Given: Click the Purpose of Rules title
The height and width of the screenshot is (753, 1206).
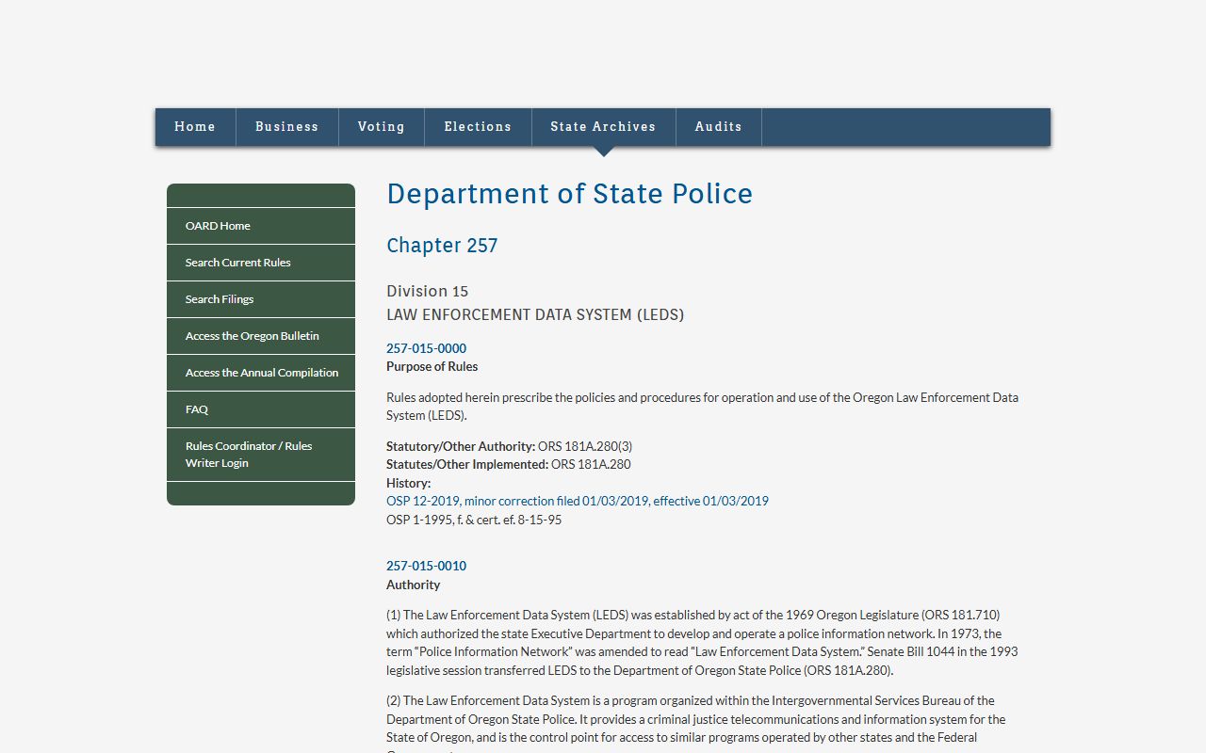Looking at the screenshot, I should click(x=432, y=366).
